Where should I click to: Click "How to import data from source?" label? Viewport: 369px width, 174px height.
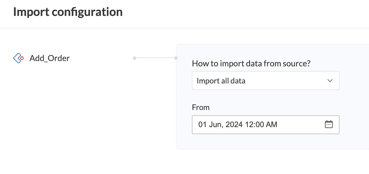[251, 63]
